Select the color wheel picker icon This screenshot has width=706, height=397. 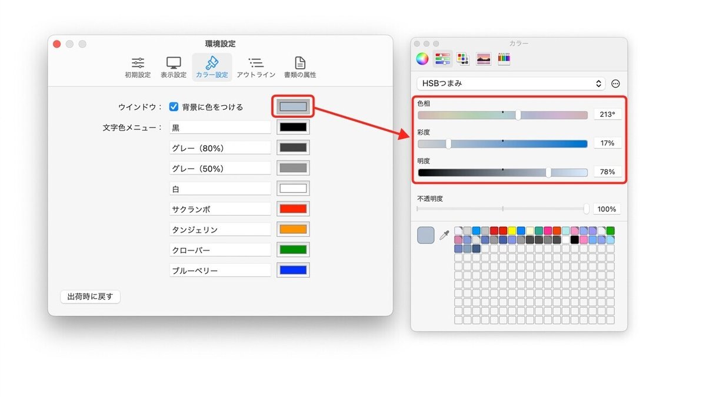coord(422,59)
